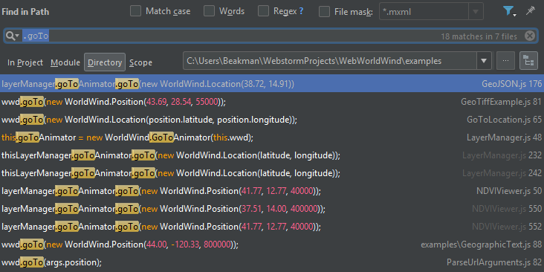This screenshot has height=272, width=544.
Task: Click the Find in Path title
Action: coord(25,12)
